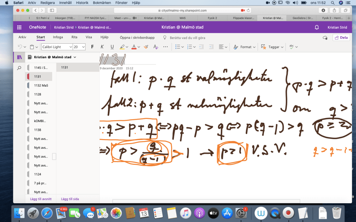356x222 pixels.
Task: Toggle italic formatting
Action: pos(102,47)
